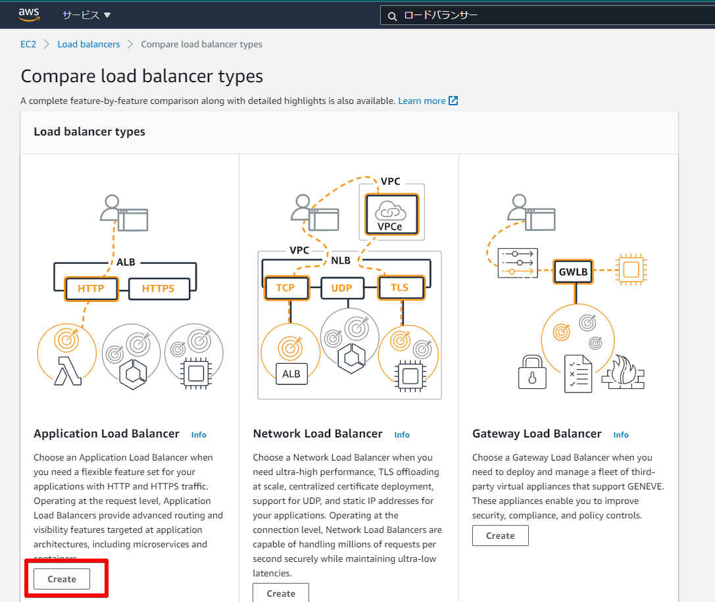Click the firewall flame icon in Gateway diagram
Screen dimensions: 715x602
(x=623, y=372)
